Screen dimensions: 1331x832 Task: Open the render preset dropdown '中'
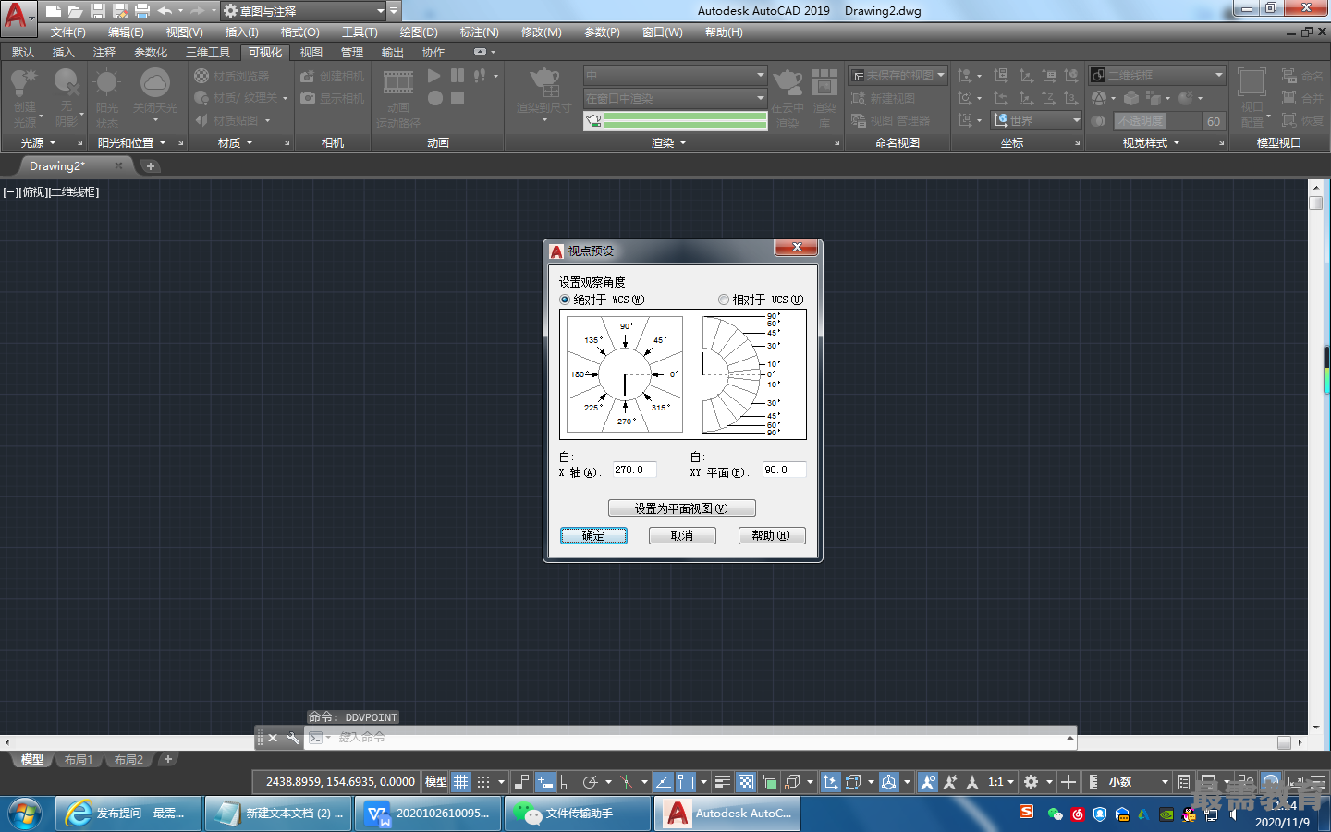tap(675, 75)
